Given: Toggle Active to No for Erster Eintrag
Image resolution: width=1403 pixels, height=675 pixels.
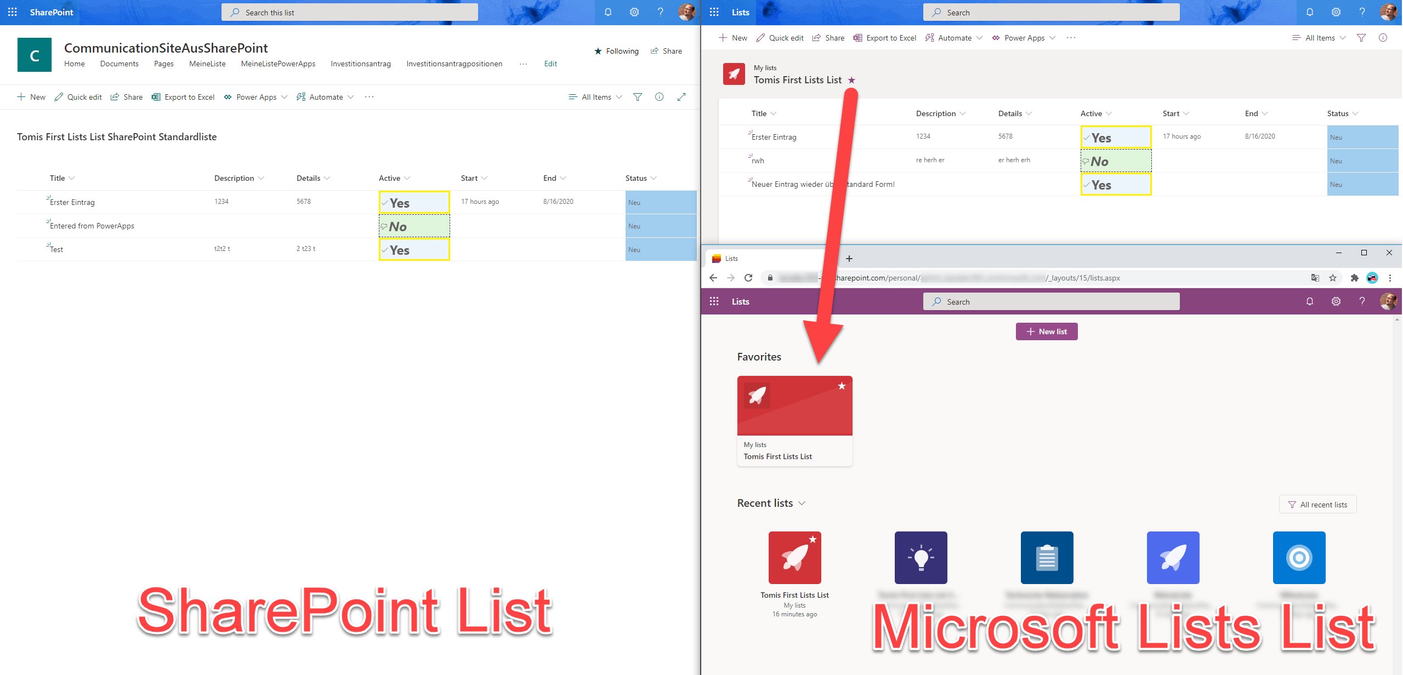Looking at the screenshot, I should (x=413, y=202).
